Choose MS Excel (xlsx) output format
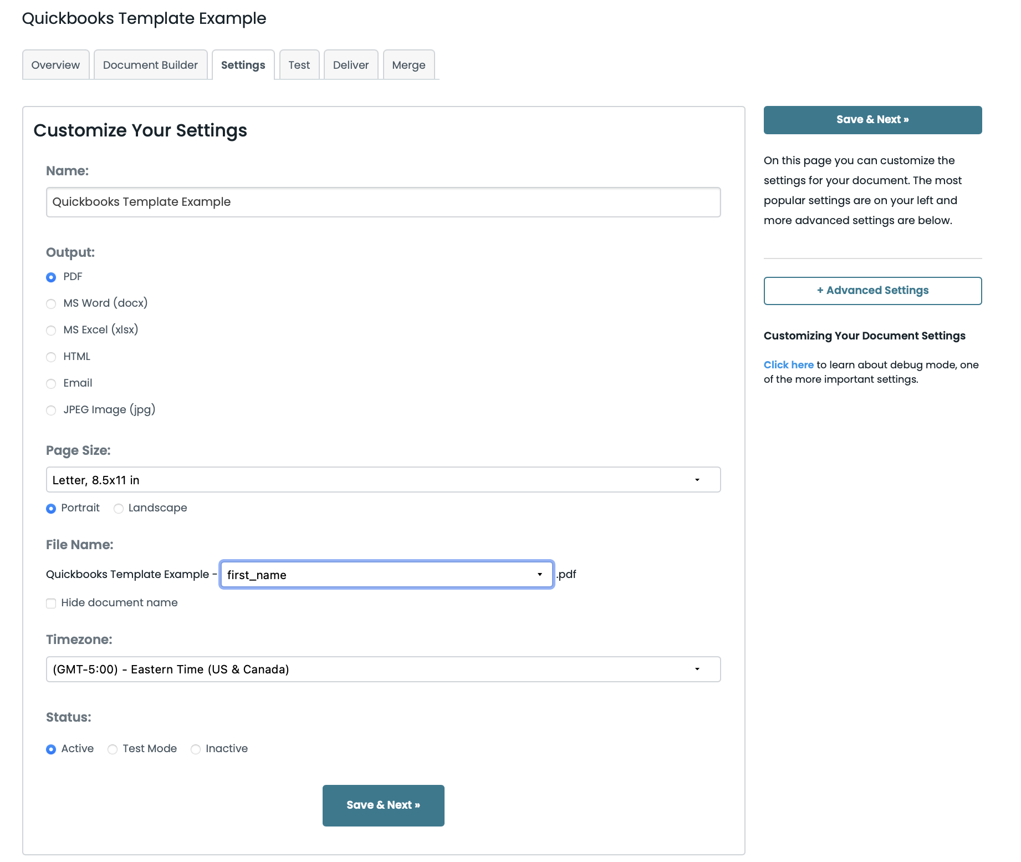1021x862 pixels. pyautogui.click(x=51, y=331)
